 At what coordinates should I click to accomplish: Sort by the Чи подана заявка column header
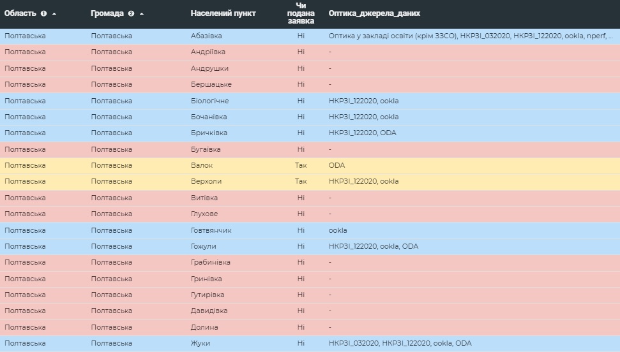tap(301, 13)
